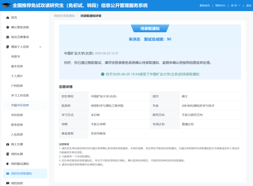Click the 推免首页 link in header

click(x=204, y=6)
